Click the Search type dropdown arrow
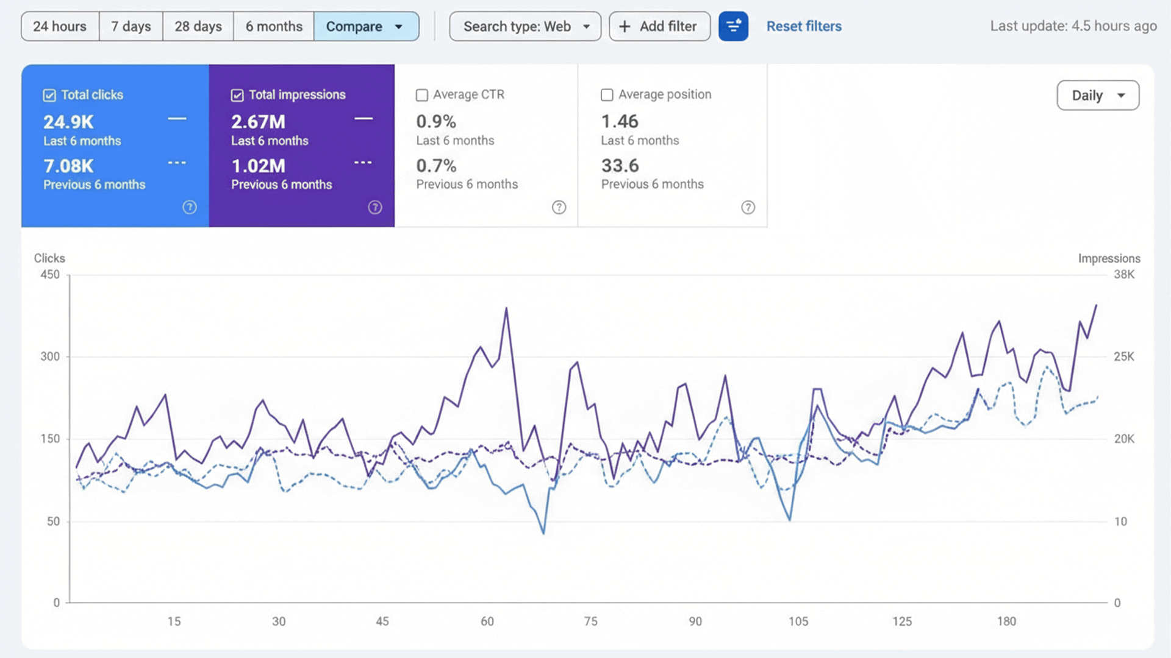The image size is (1171, 658). 586,27
